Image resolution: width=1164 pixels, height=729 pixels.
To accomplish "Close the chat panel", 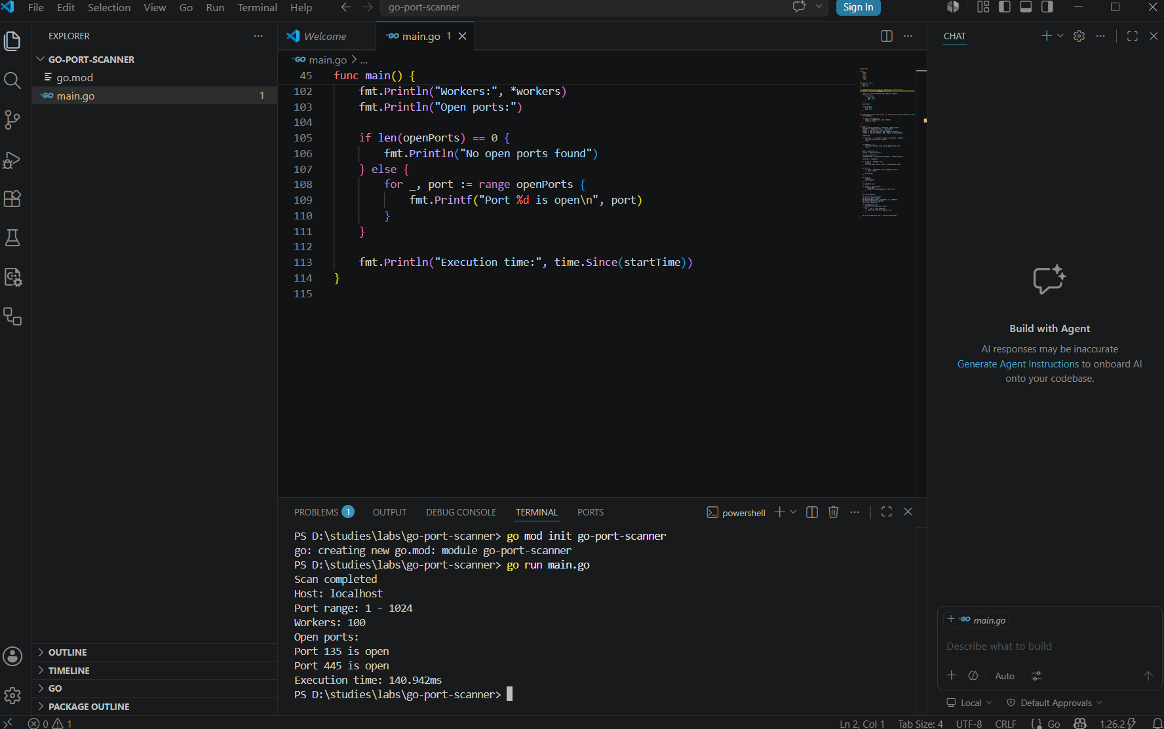I will (1154, 36).
